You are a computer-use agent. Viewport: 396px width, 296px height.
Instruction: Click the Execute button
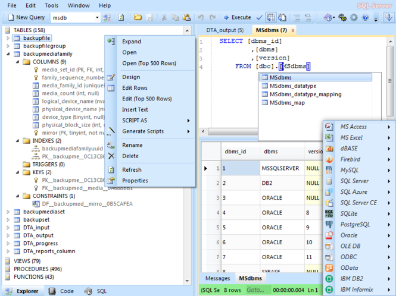[238, 17]
